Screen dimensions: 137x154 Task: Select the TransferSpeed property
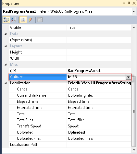point(29,126)
